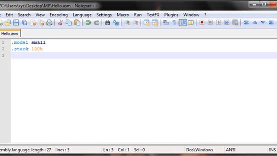
Task: Toggle the indent guide icon
Action: (x=183, y=23)
